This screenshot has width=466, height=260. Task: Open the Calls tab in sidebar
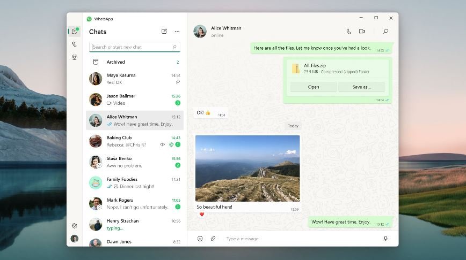(75, 44)
